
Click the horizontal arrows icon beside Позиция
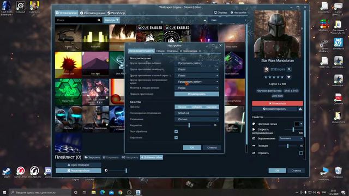(254, 146)
